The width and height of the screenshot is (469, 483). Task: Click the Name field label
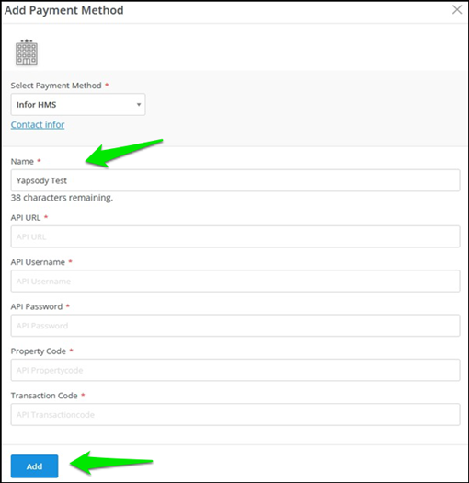pyautogui.click(x=22, y=161)
